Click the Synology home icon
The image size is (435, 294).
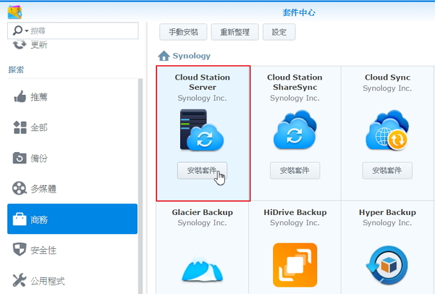[x=164, y=56]
